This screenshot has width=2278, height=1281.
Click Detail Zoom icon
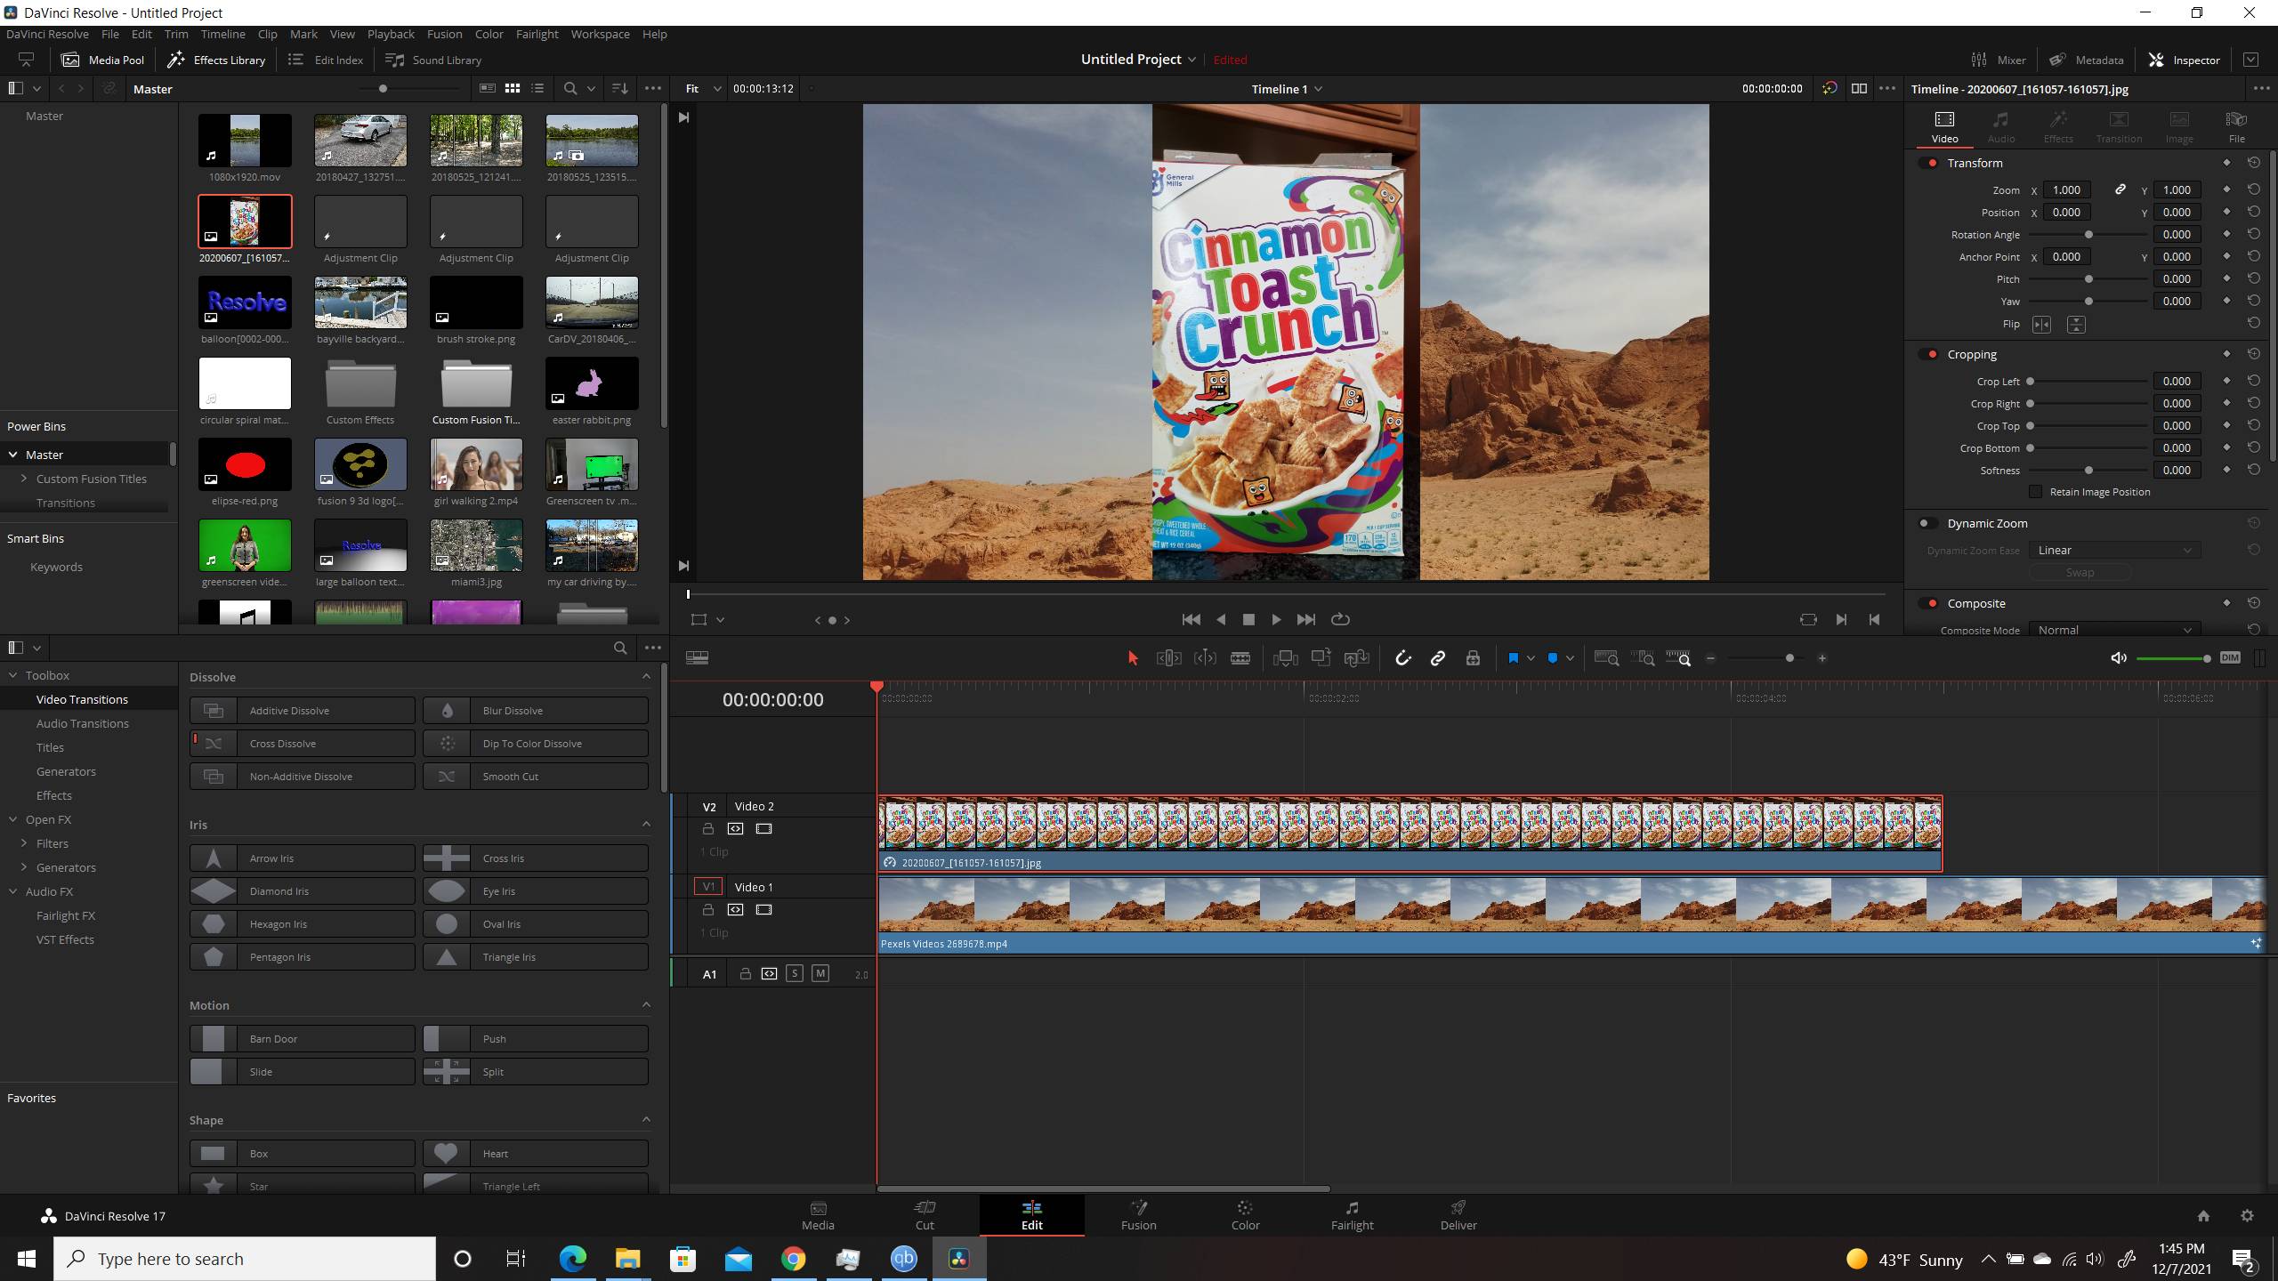[1643, 658]
